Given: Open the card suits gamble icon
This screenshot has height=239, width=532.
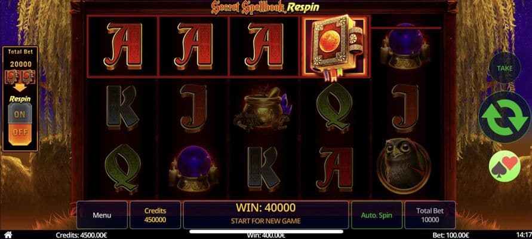Looking at the screenshot, I should [505, 166].
